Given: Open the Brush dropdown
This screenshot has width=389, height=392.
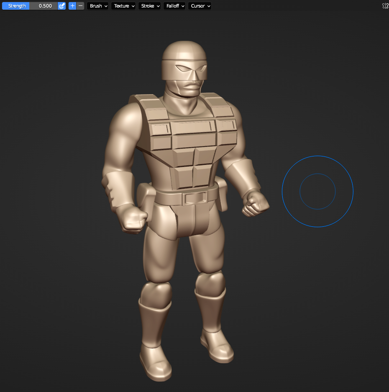Looking at the screenshot, I should click(98, 6).
